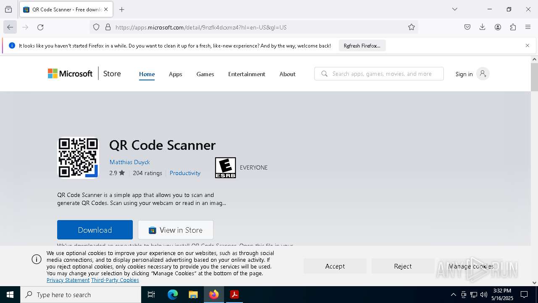Click the store search magnifier icon
538x303 pixels.
pyautogui.click(x=324, y=74)
